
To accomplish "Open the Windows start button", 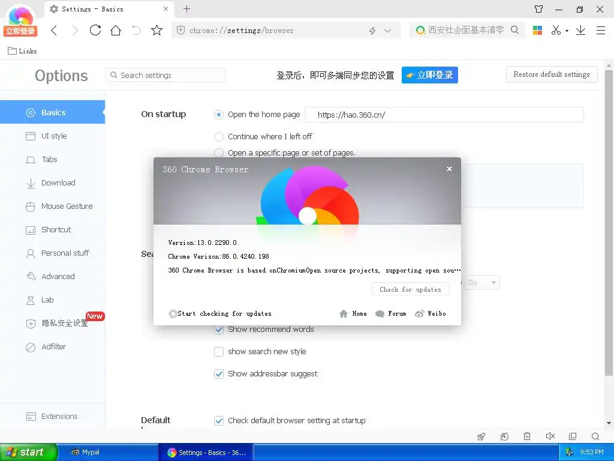I will 29,452.
